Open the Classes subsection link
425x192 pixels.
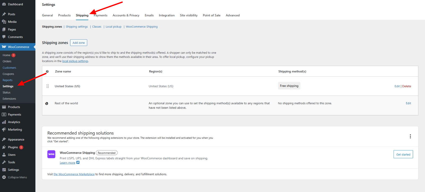tap(97, 27)
